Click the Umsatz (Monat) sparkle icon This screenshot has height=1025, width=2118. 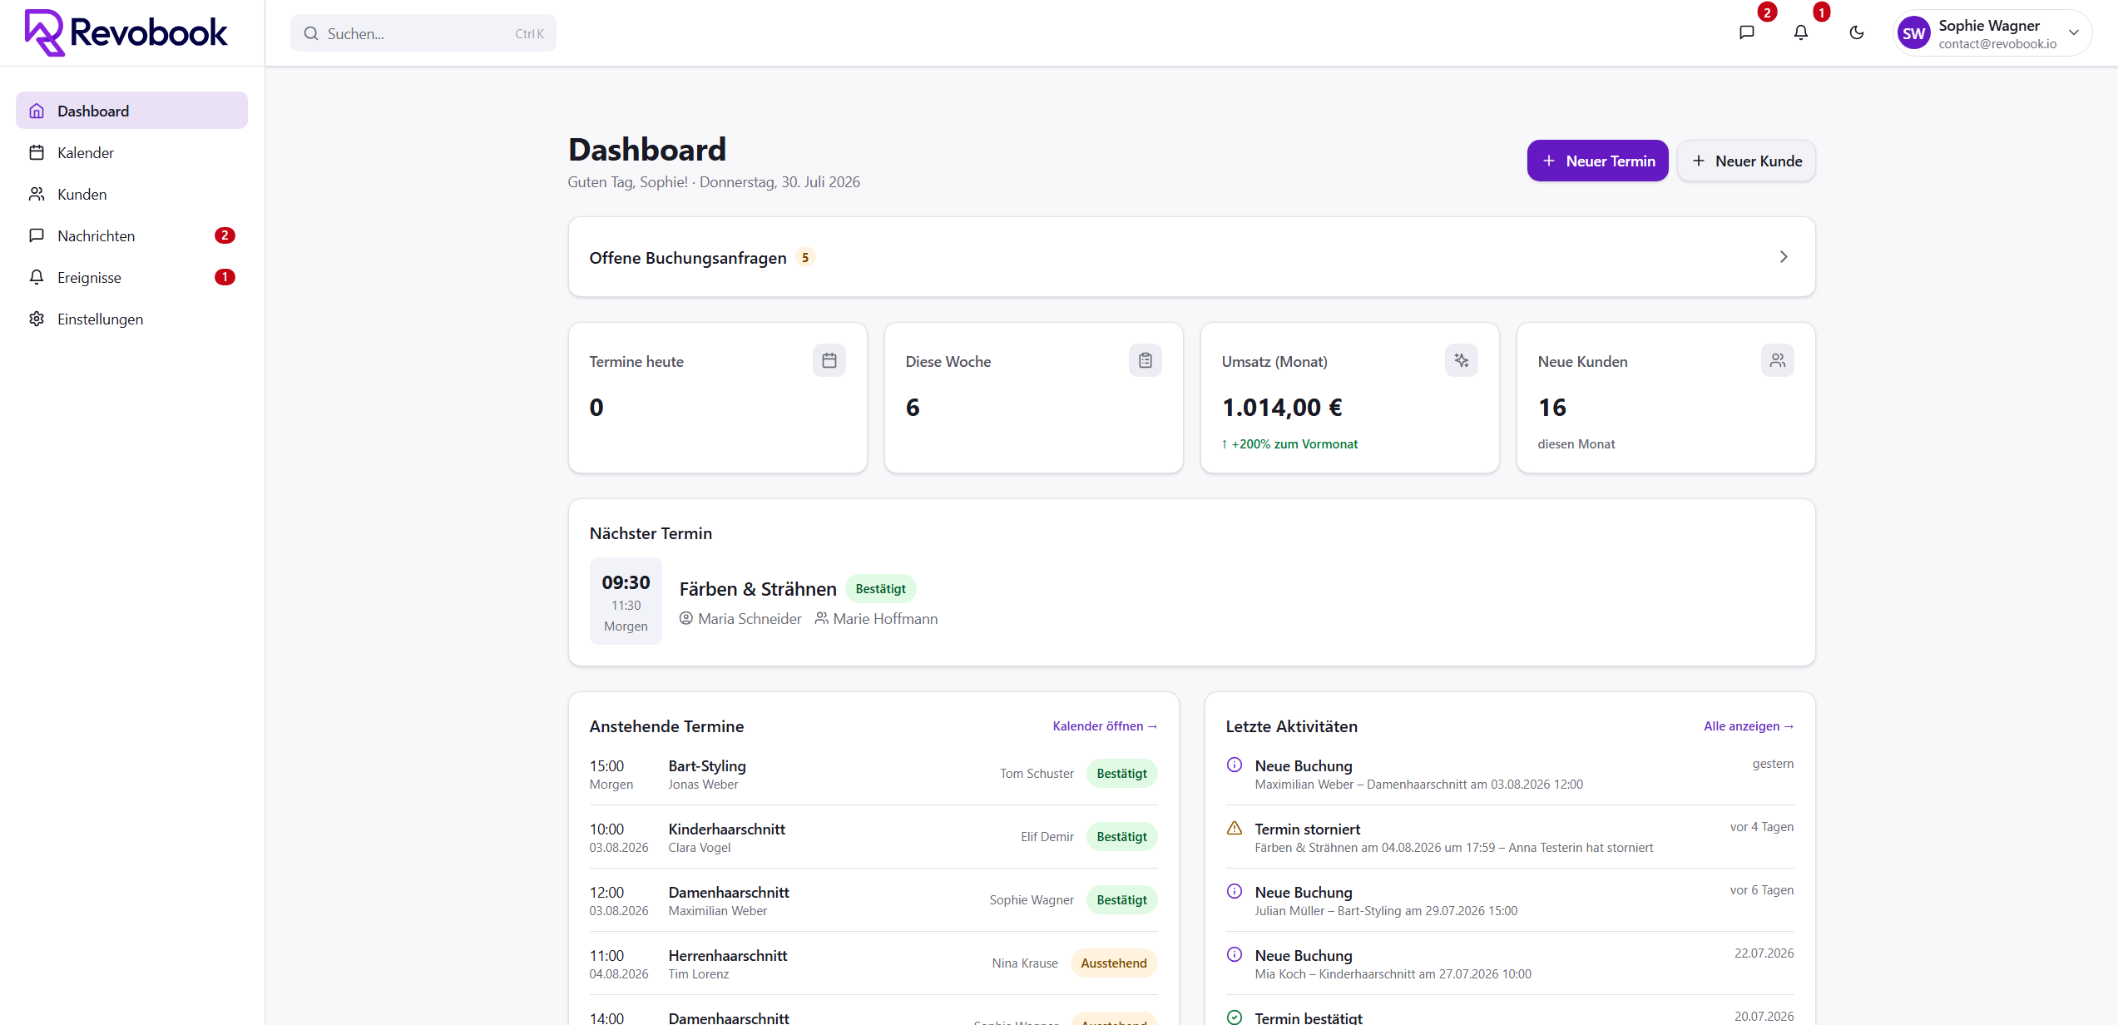(1462, 360)
